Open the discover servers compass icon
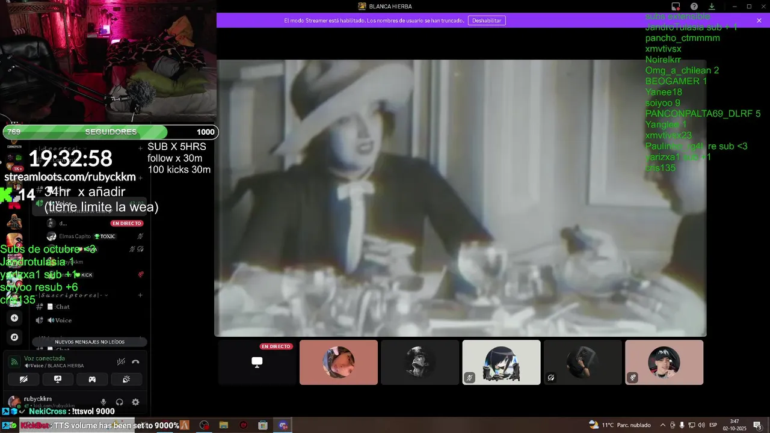Screen dimensions: 770x433 (14, 337)
